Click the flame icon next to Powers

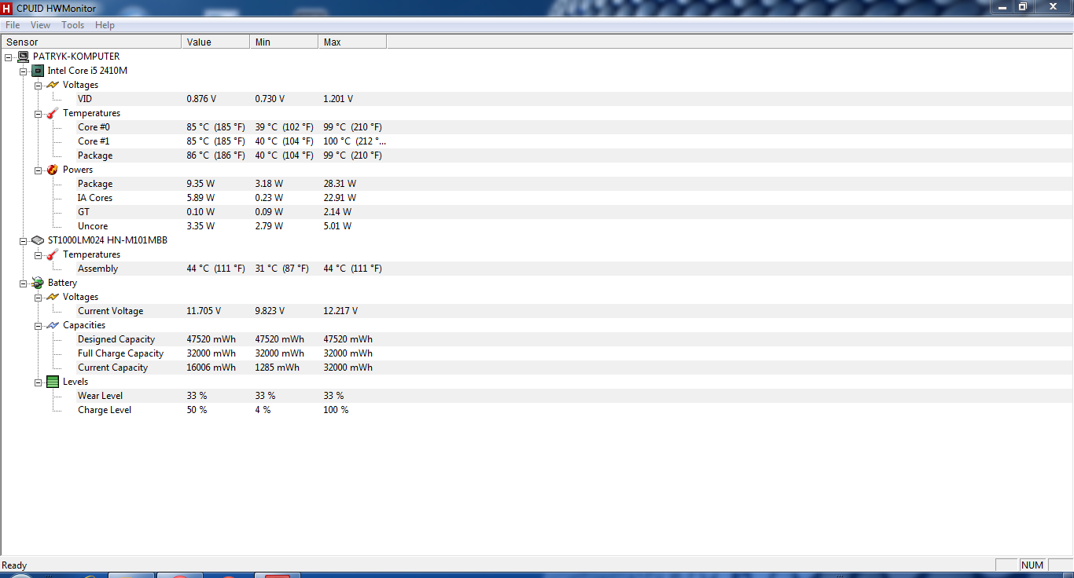point(53,170)
